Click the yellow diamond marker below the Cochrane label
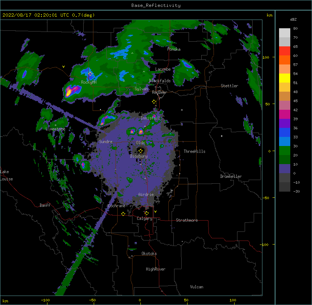 pos(123,214)
